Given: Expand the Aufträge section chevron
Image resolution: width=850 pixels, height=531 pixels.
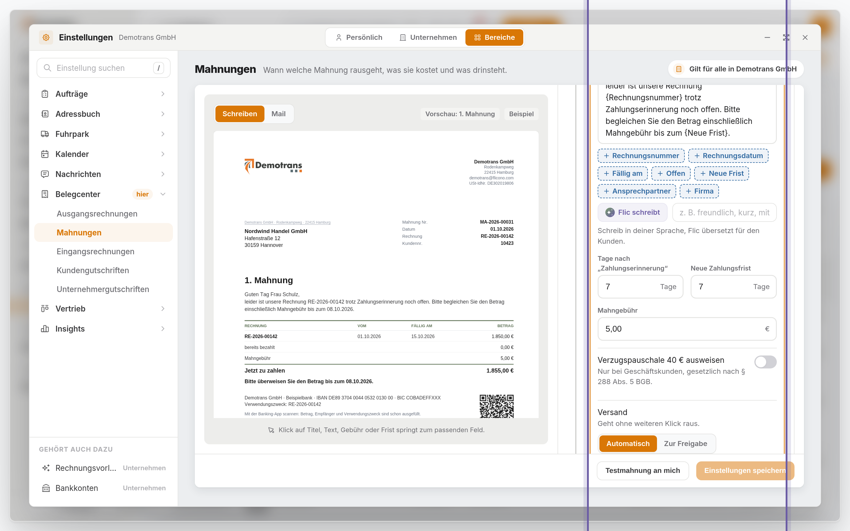Looking at the screenshot, I should click(x=163, y=94).
